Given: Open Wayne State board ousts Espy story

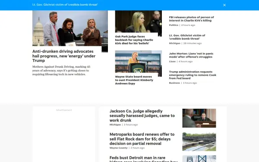Looking at the screenshot, I should pyautogui.click(x=134, y=80).
